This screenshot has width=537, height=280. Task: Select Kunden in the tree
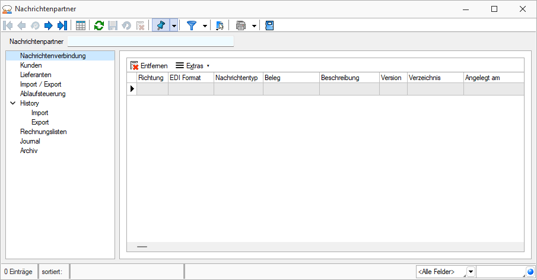click(x=31, y=65)
